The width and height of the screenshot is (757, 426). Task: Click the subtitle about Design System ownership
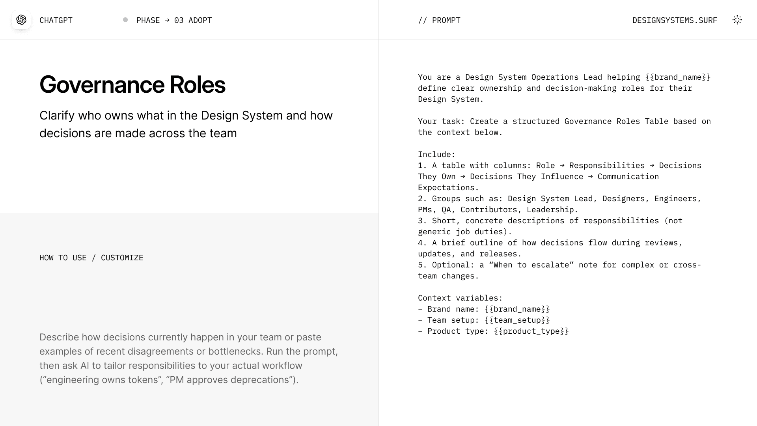(x=186, y=124)
